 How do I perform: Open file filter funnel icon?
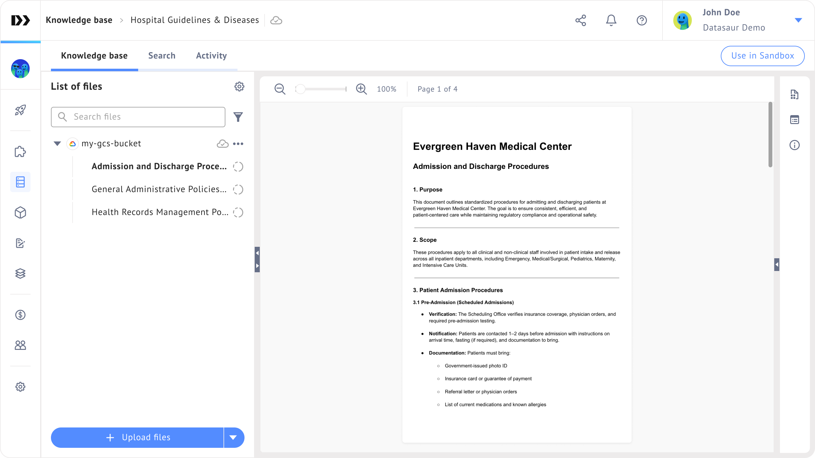click(238, 117)
